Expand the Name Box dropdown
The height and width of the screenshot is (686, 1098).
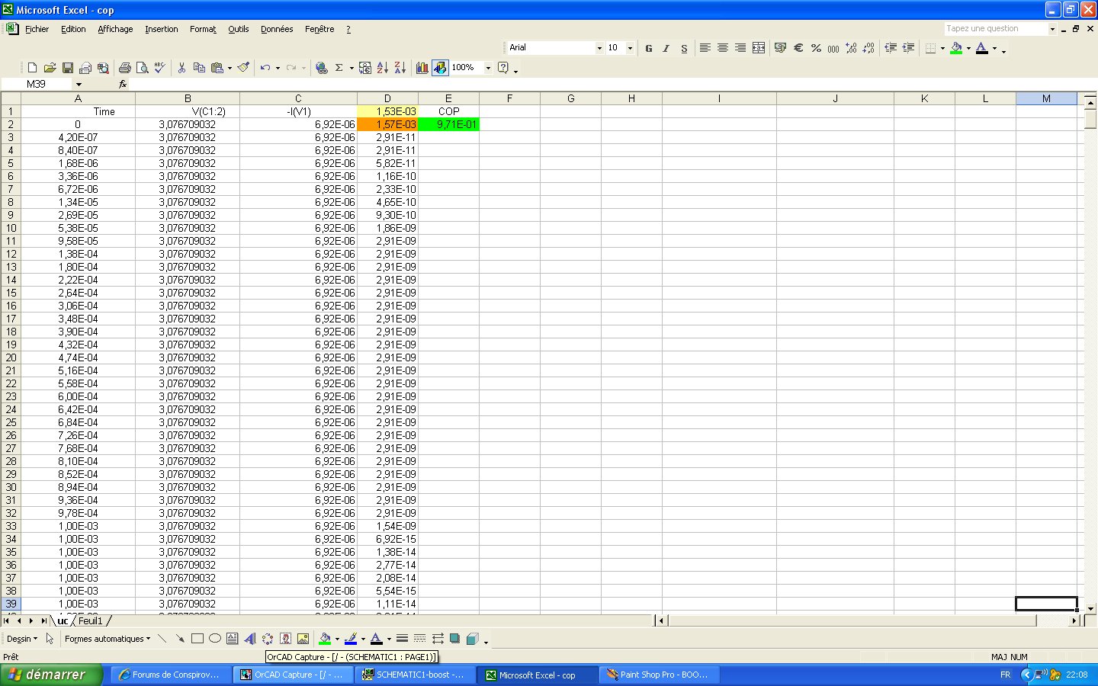[79, 84]
